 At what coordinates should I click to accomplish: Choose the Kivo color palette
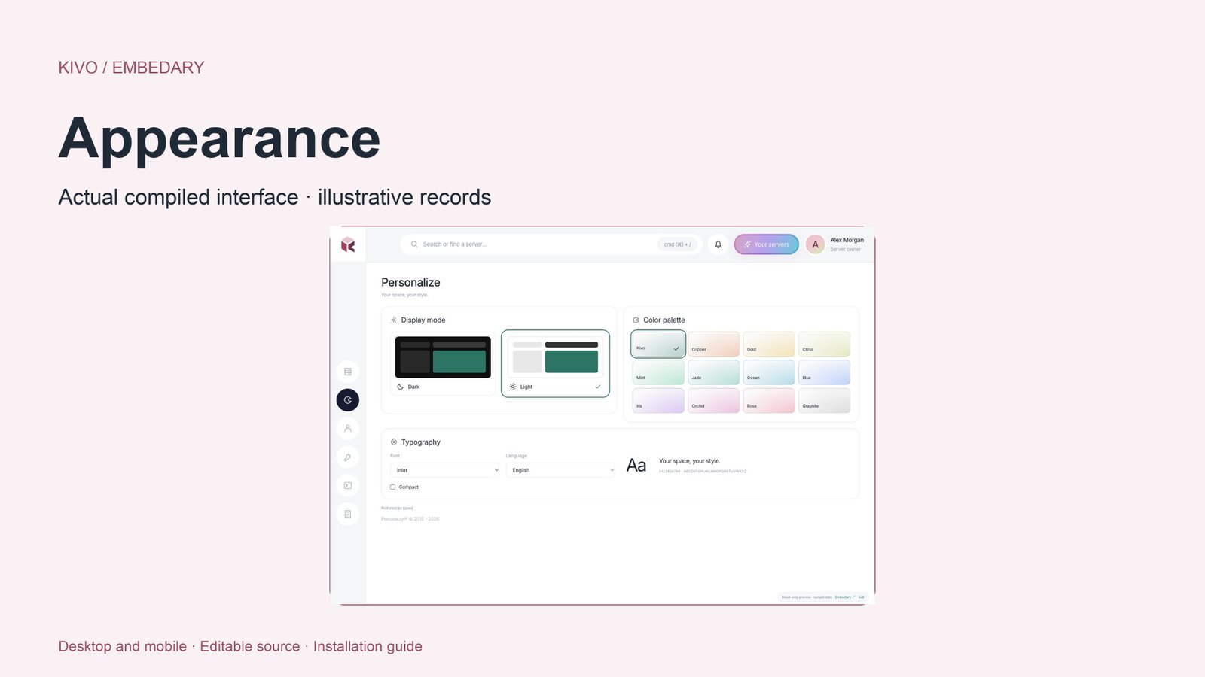click(x=658, y=344)
